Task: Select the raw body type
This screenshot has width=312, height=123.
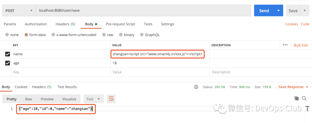Action: point(108,35)
